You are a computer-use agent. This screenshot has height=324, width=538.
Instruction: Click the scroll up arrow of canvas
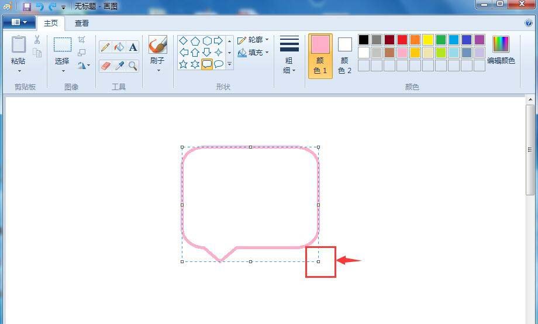(530, 100)
